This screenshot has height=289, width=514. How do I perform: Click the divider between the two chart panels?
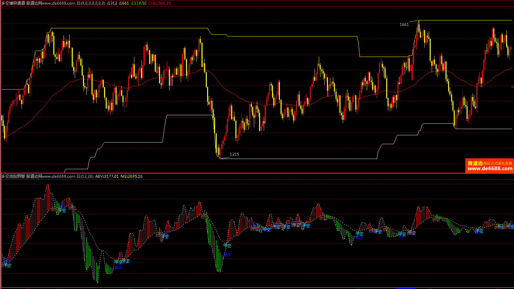257,173
